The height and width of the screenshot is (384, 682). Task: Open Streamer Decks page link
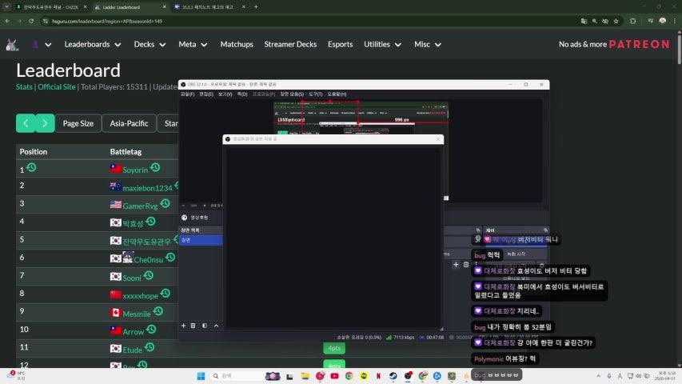(290, 45)
